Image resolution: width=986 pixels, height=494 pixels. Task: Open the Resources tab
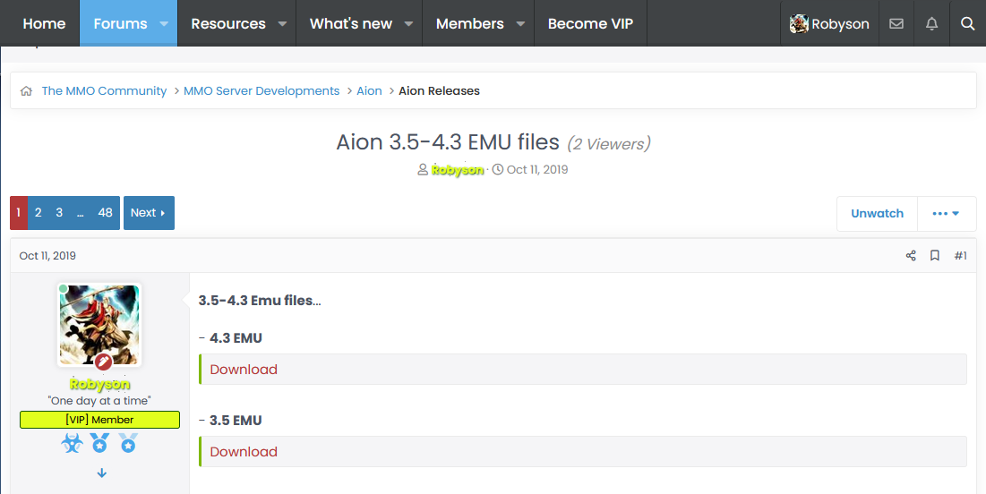click(x=228, y=24)
